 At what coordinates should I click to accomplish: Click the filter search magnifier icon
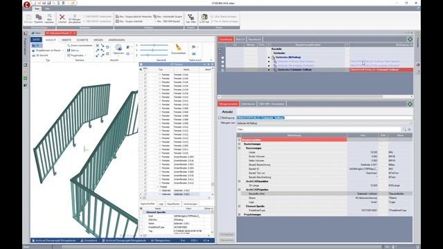tap(404, 129)
